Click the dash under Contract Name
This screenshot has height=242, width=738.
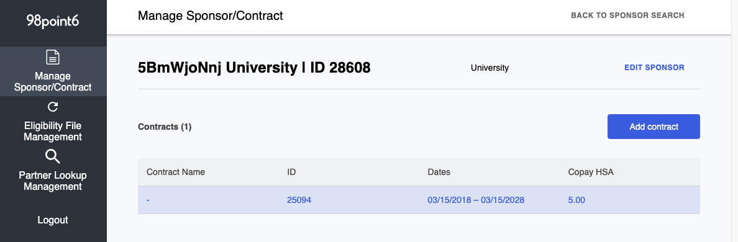(148, 200)
